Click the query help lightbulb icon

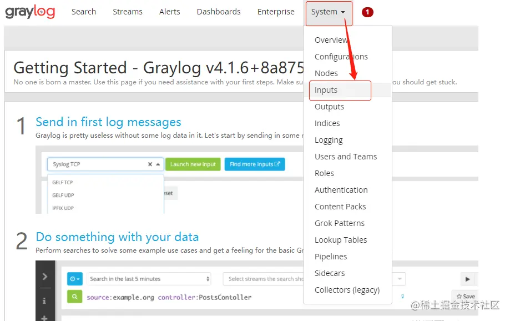coord(403,296)
